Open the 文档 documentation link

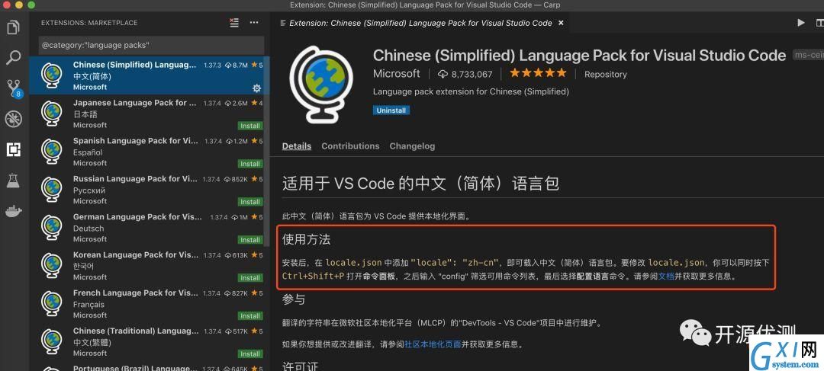pos(666,276)
